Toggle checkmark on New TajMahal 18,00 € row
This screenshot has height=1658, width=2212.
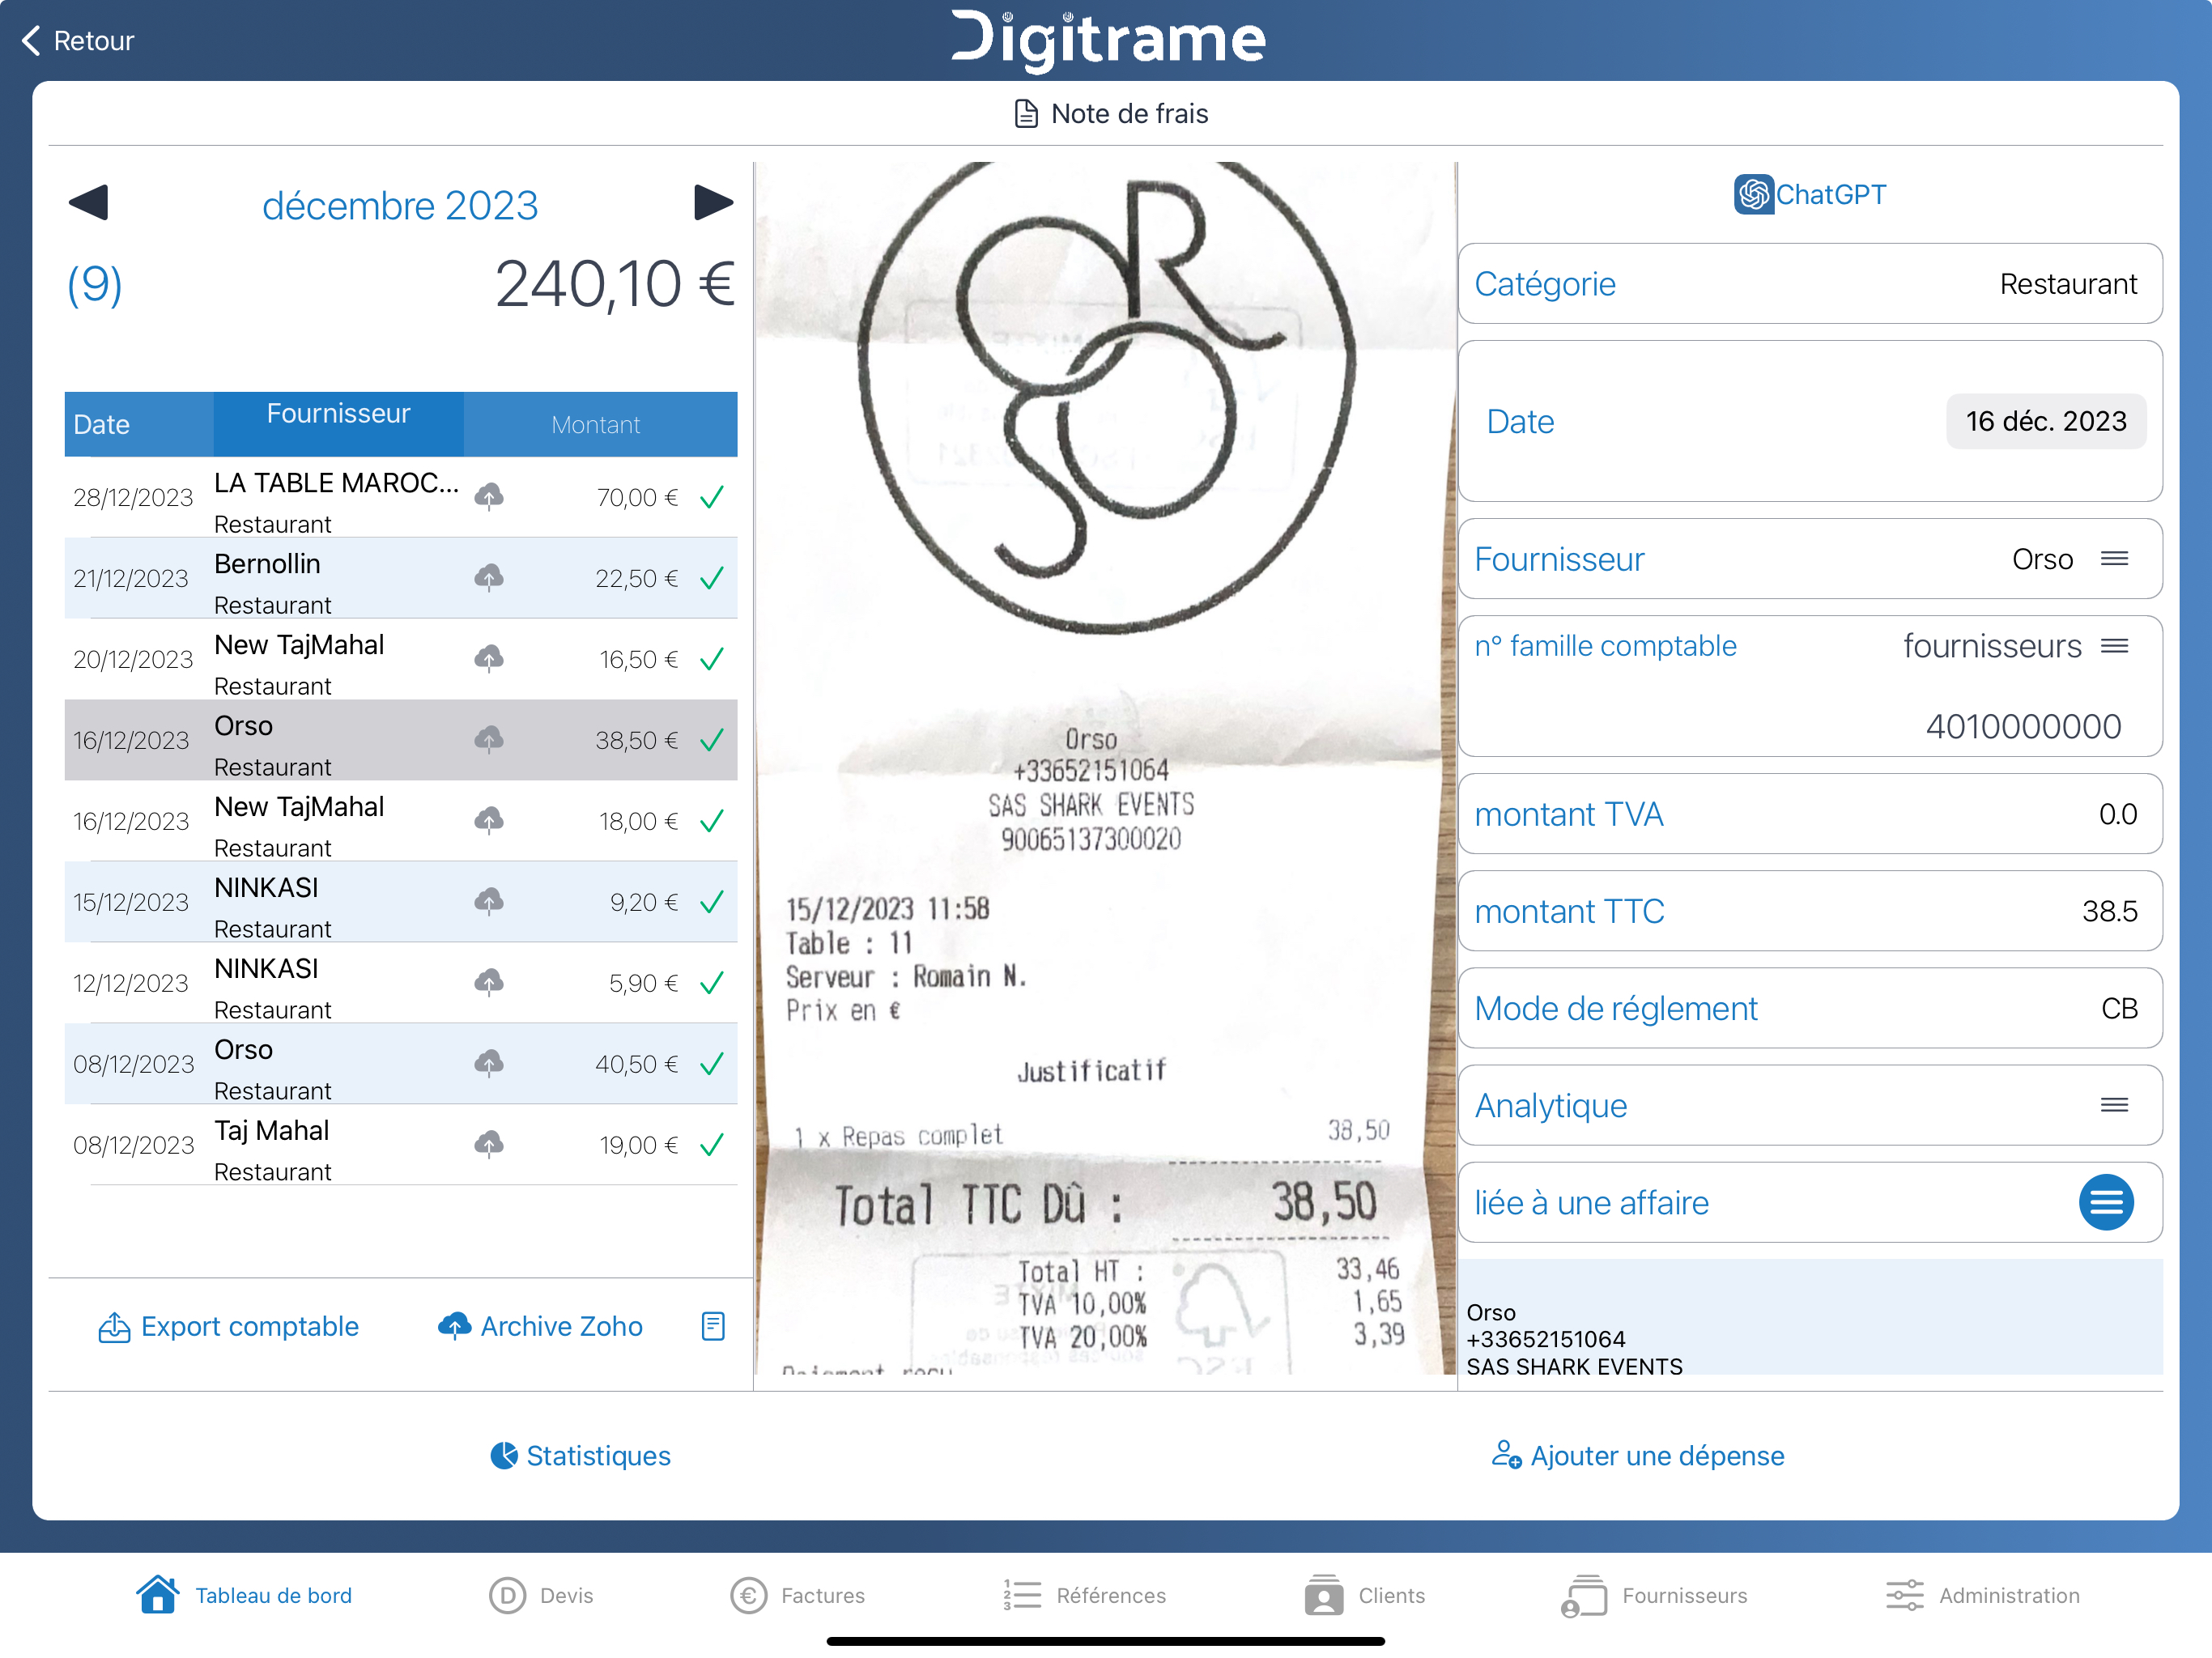point(712,821)
